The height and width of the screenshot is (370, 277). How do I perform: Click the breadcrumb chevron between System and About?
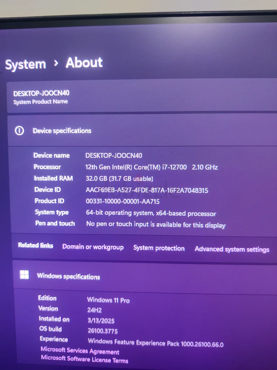pyautogui.click(x=56, y=63)
